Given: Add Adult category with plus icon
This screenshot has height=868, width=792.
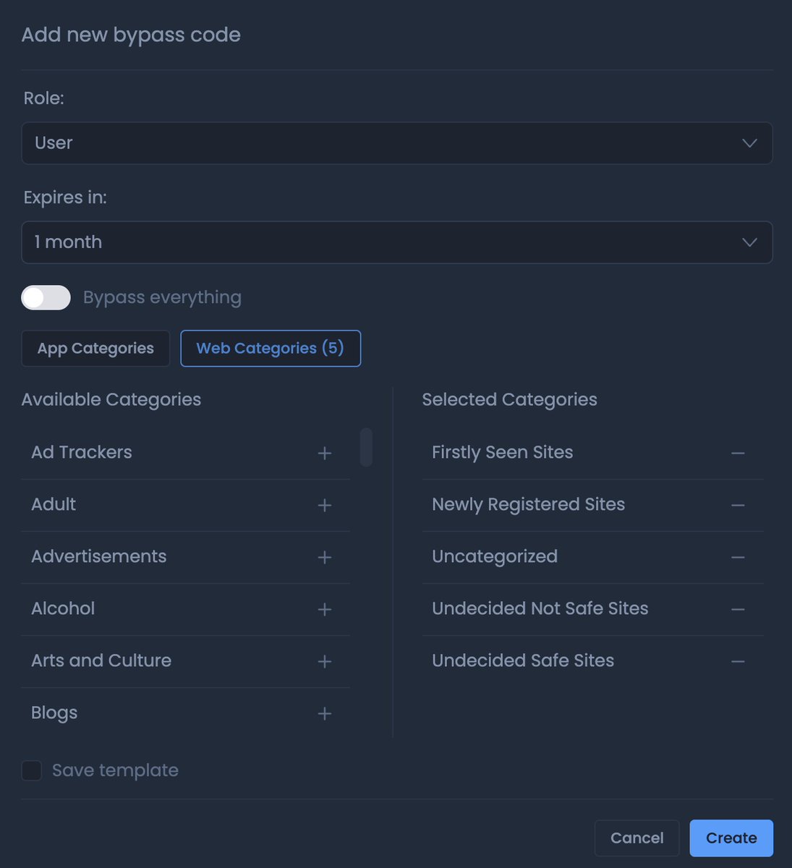Looking at the screenshot, I should [325, 506].
